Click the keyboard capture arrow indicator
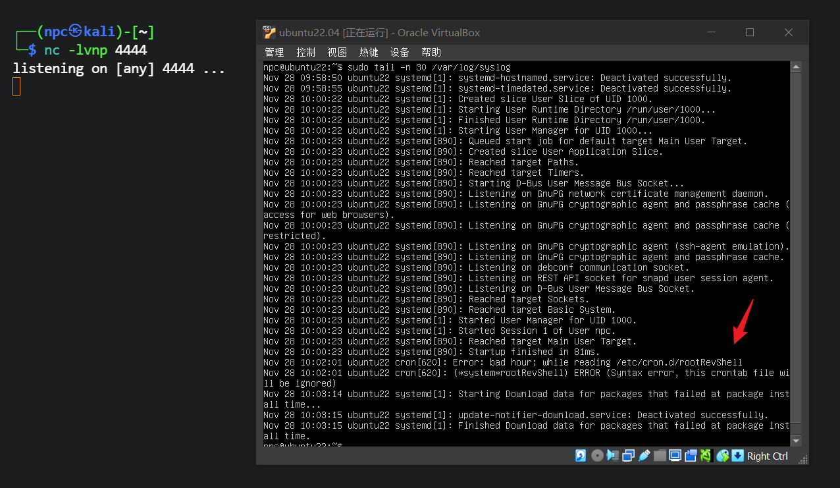The image size is (840, 488). pyautogui.click(x=737, y=456)
